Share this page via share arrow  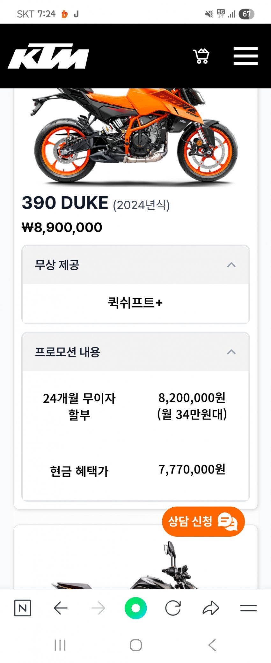[211, 608]
